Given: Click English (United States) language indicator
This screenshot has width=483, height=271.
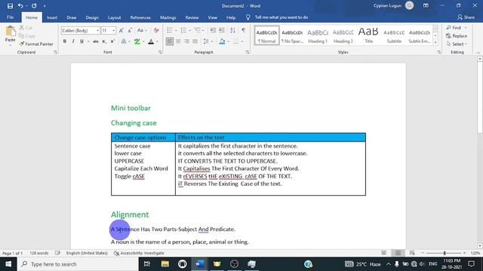Looking at the screenshot, I should 87,253.
